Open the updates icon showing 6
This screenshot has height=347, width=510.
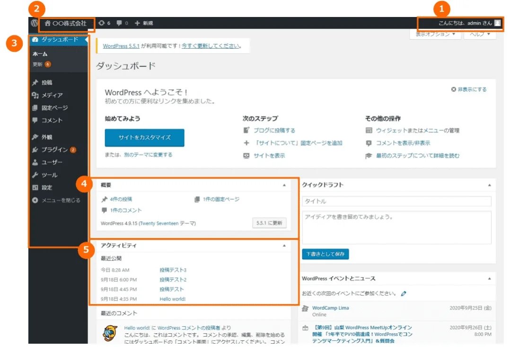[101, 23]
